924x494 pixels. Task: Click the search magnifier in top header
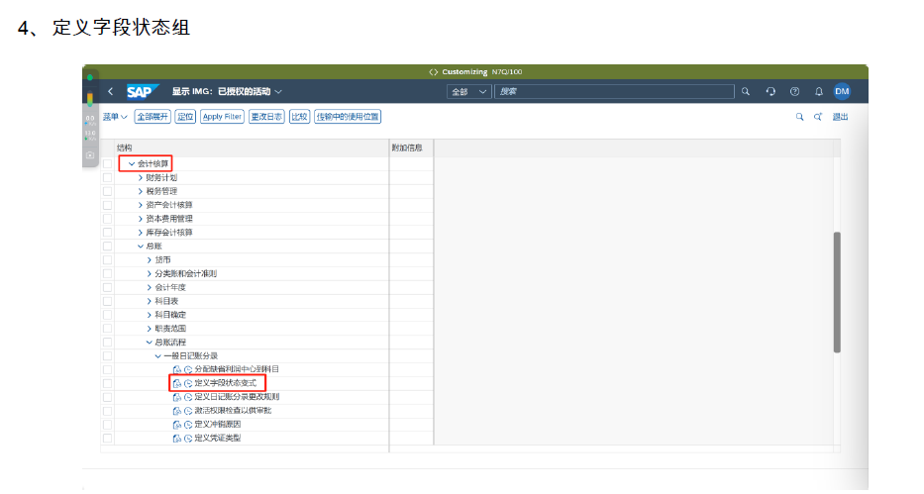click(x=746, y=91)
